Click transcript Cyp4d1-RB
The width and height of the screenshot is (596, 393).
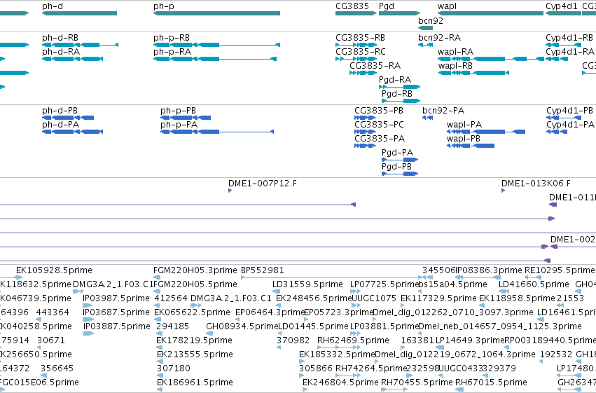(x=563, y=45)
